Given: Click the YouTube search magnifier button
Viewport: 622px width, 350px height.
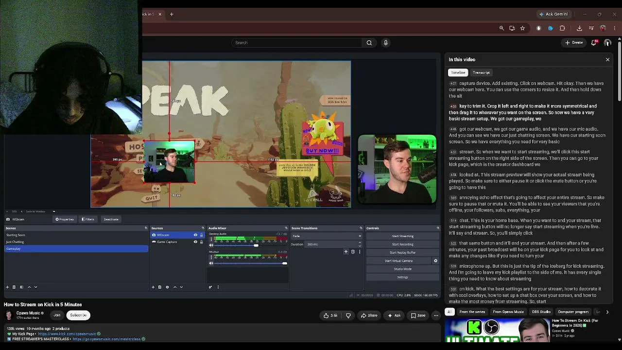Looking at the screenshot, I should [369, 43].
